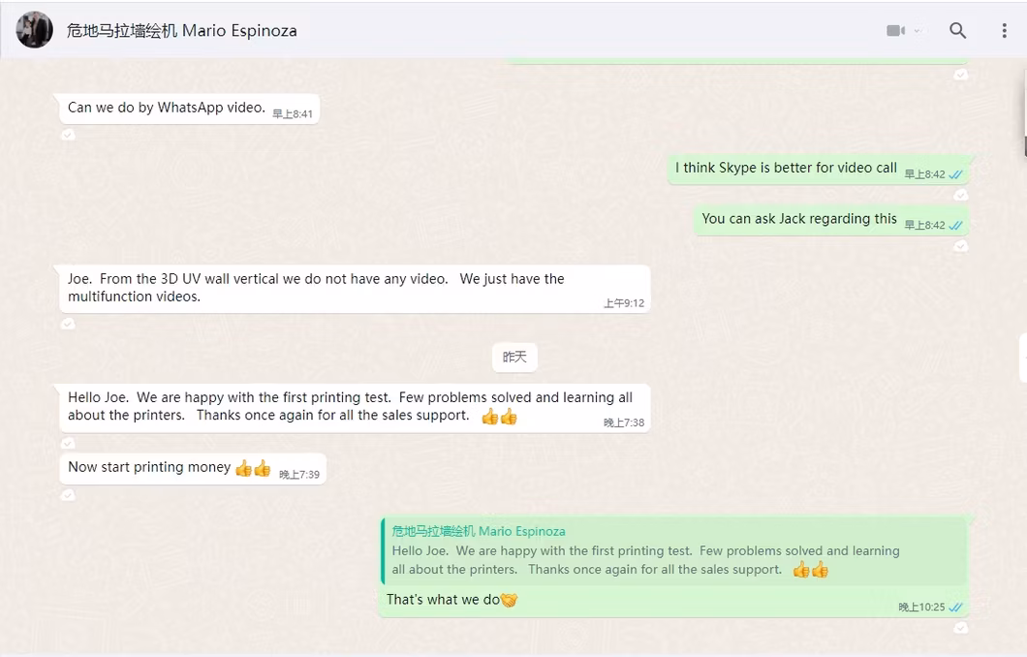
Task: Click checkmark badge under 'That's what we do'
Action: [960, 628]
